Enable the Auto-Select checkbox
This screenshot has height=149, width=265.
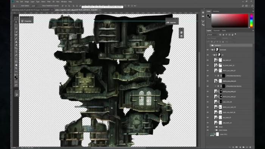point(20,6)
